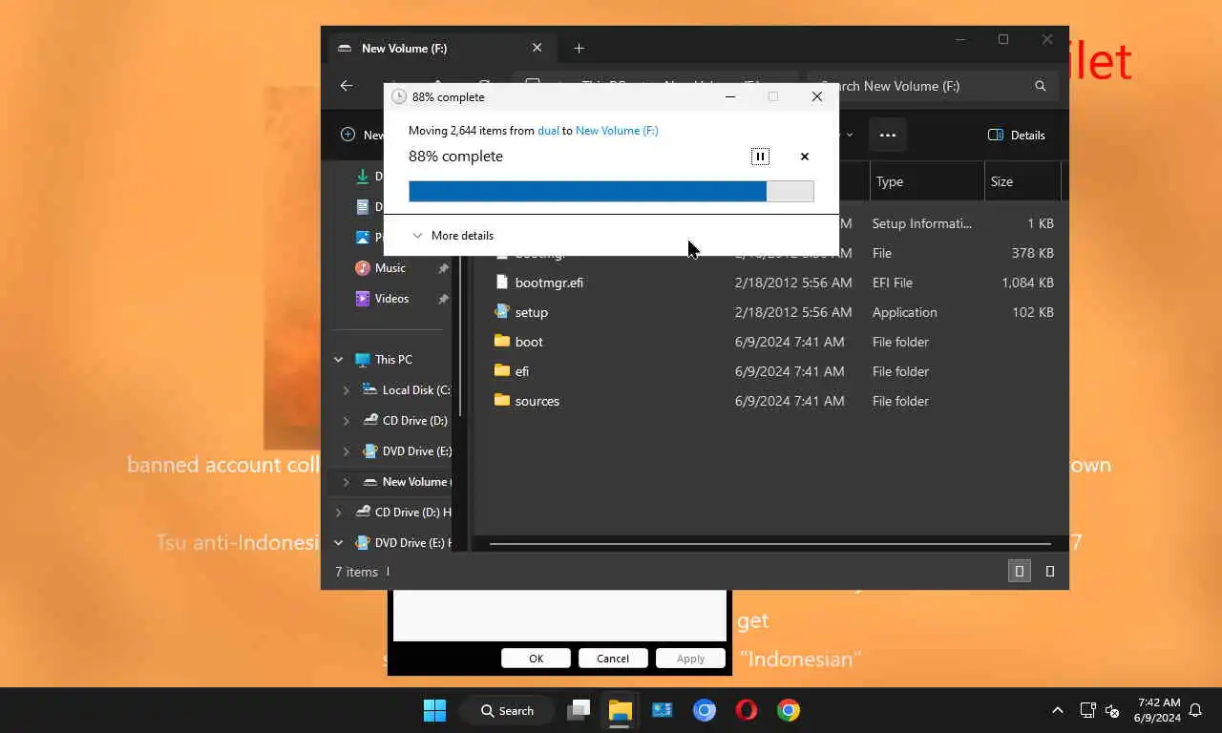Go back in File Explorer
This screenshot has height=733, width=1222.
(347, 86)
